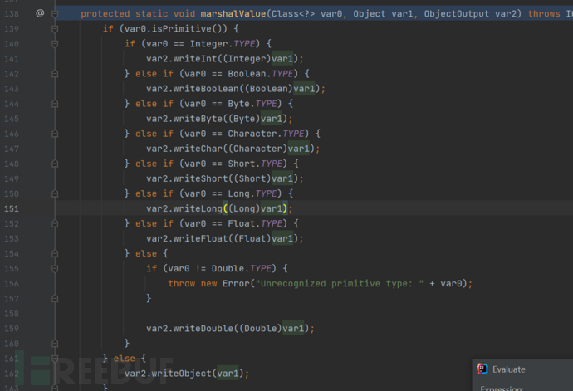Image resolution: width=573 pixels, height=391 pixels.
Task: Click writeChar call on line 147
Action: coord(198,149)
